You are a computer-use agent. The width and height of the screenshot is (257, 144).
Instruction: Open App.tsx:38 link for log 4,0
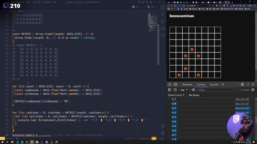[x=242, y=104]
